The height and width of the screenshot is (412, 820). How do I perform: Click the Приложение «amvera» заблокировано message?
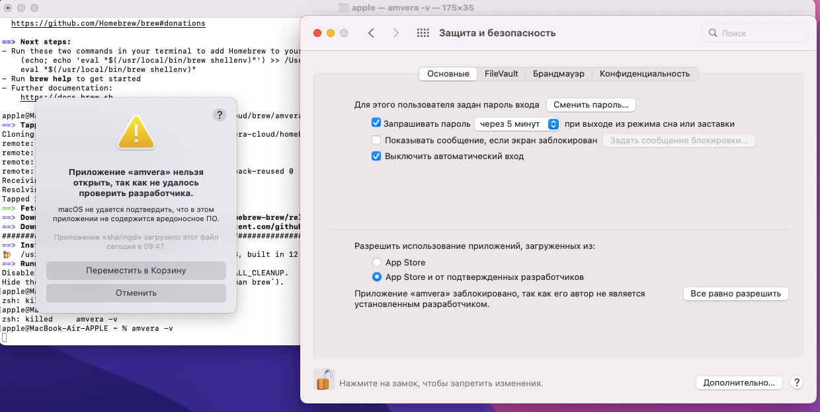click(x=499, y=299)
